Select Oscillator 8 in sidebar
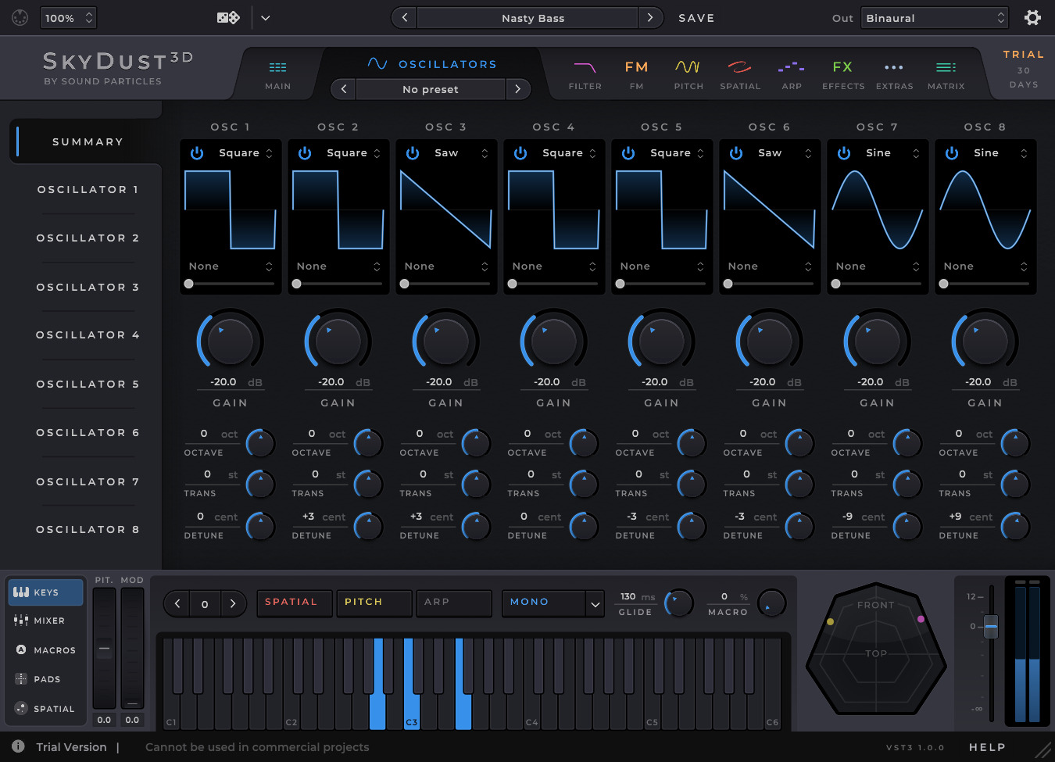The image size is (1055, 762). point(88,529)
